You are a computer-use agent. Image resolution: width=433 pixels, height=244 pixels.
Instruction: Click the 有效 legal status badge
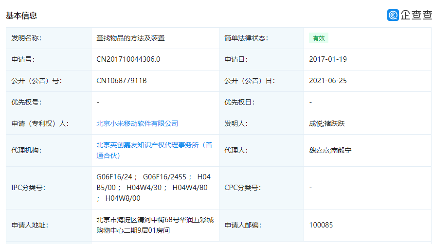point(319,38)
